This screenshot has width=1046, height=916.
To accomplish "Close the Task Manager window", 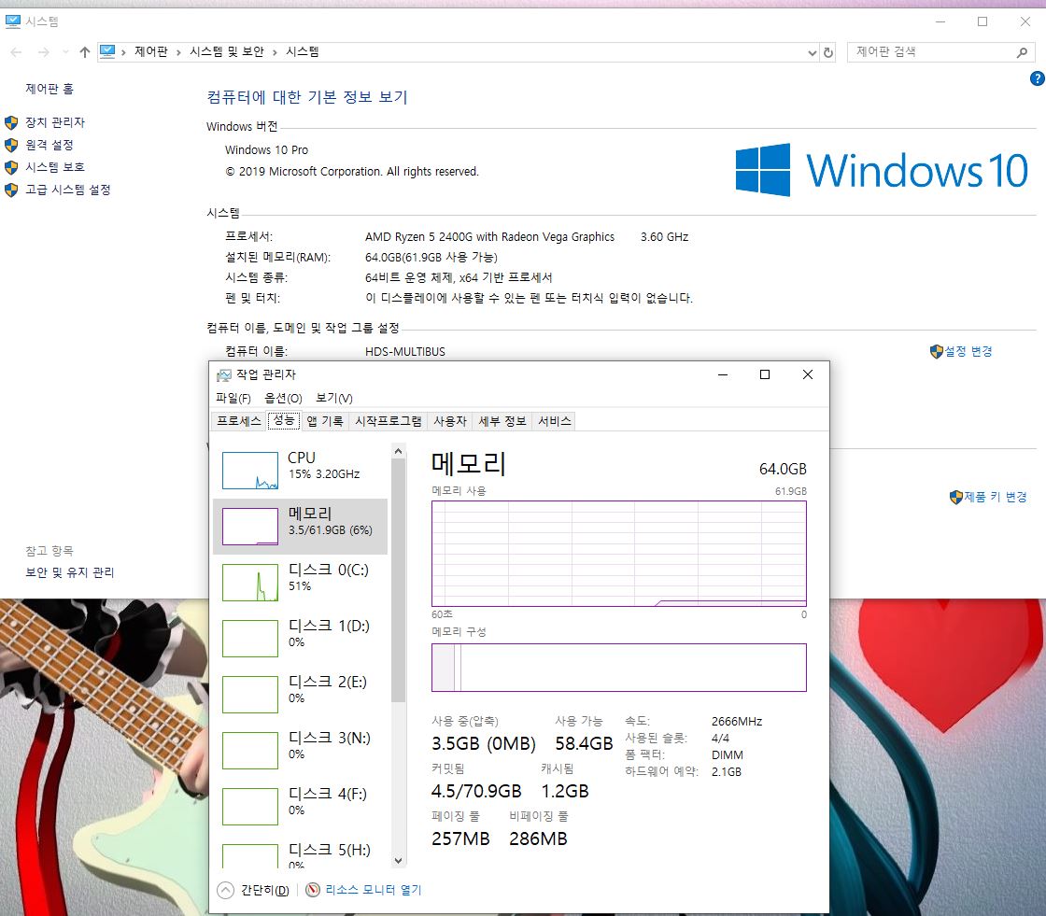I will click(808, 375).
